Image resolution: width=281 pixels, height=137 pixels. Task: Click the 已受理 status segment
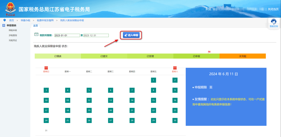point(150,56)
